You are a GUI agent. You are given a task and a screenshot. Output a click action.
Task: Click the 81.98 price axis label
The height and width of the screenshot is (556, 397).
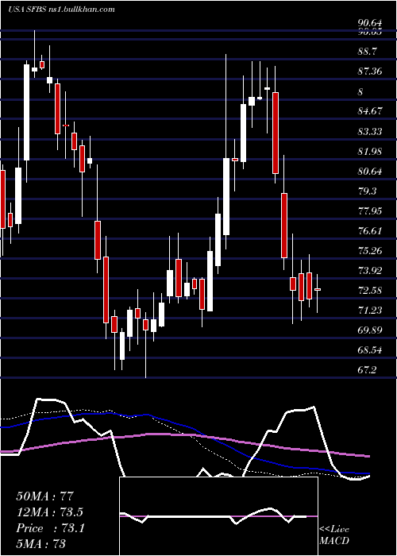click(x=370, y=151)
